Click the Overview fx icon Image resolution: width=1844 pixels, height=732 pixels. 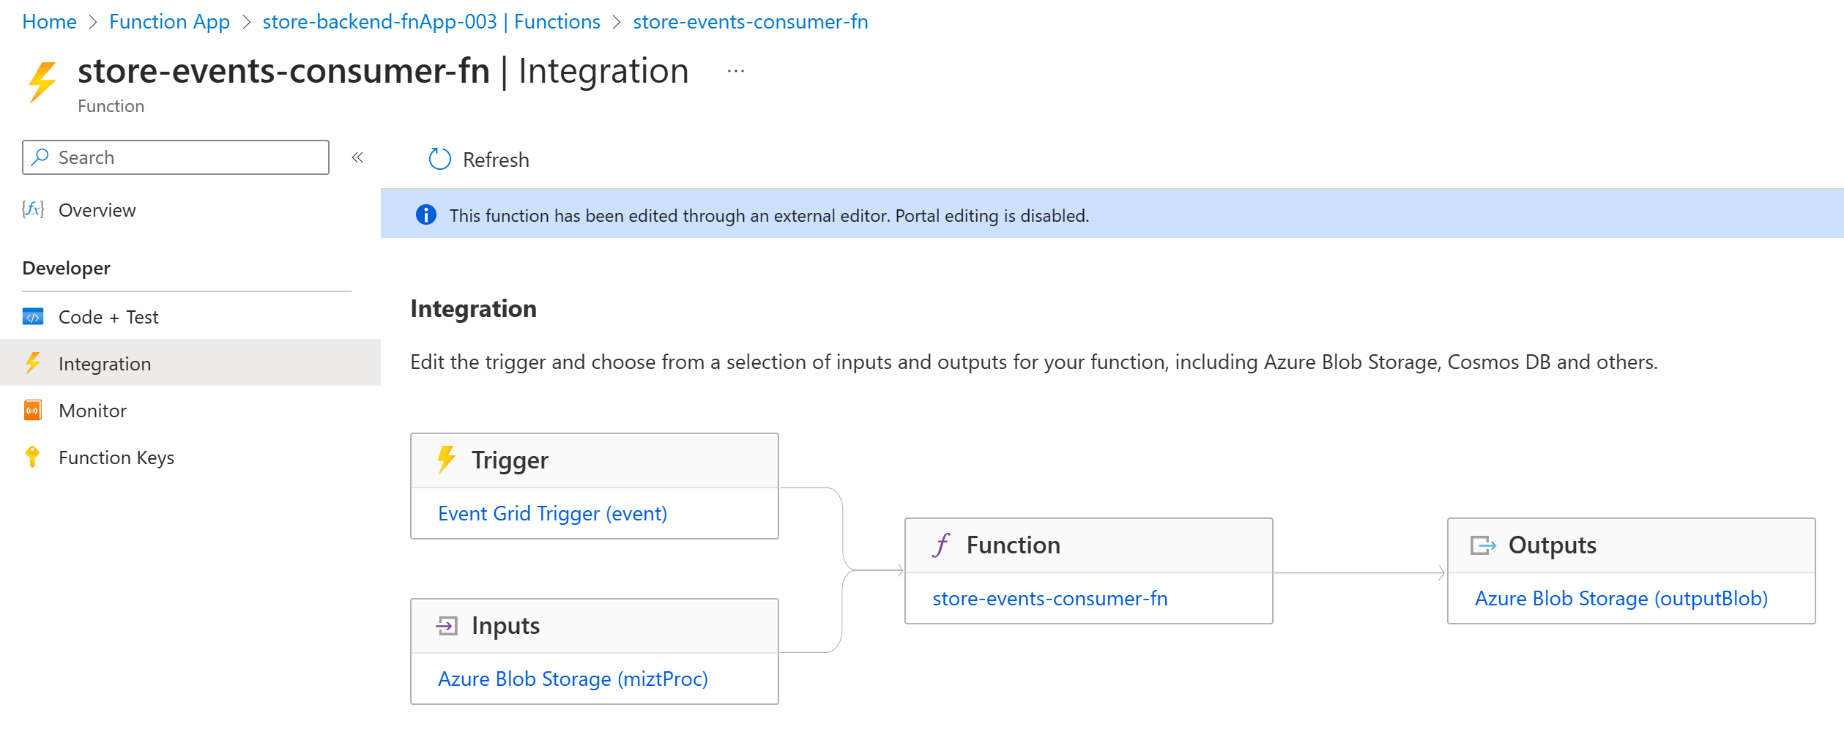33,210
